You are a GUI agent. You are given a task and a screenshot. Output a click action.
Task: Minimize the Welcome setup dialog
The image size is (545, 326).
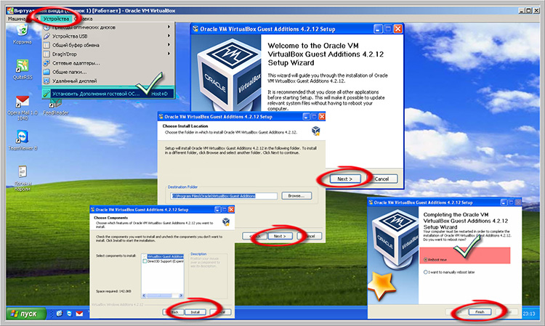[x=378, y=29]
